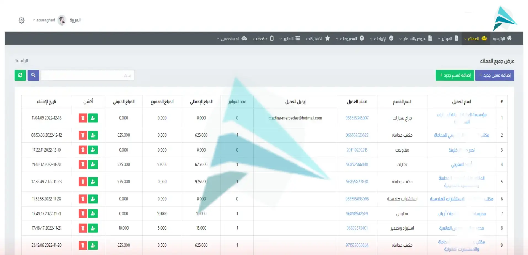Open the التقارير reports dropdown
528x255 pixels.
[x=290, y=39]
